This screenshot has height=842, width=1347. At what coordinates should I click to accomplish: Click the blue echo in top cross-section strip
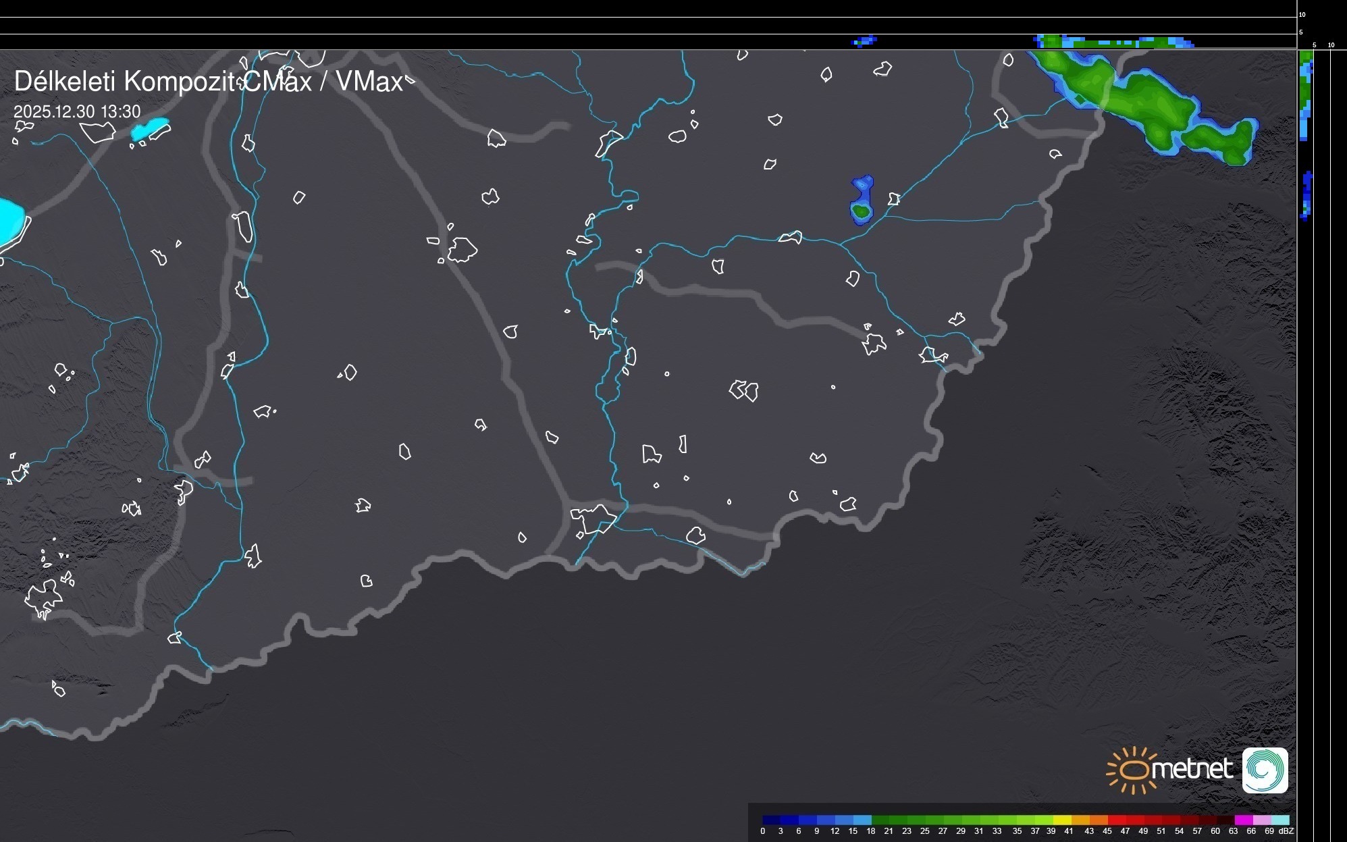click(864, 41)
